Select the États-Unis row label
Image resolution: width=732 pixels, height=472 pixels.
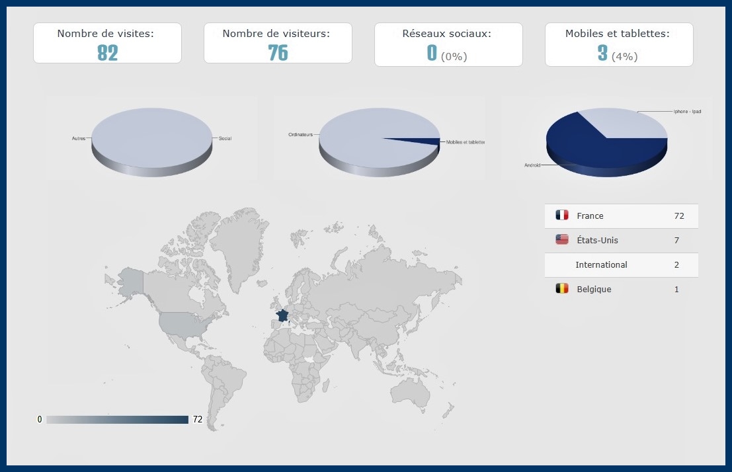pos(597,240)
